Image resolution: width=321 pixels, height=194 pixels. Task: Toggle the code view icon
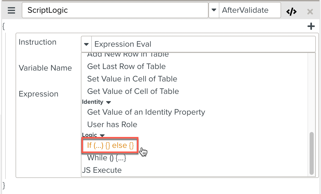pyautogui.click(x=291, y=11)
